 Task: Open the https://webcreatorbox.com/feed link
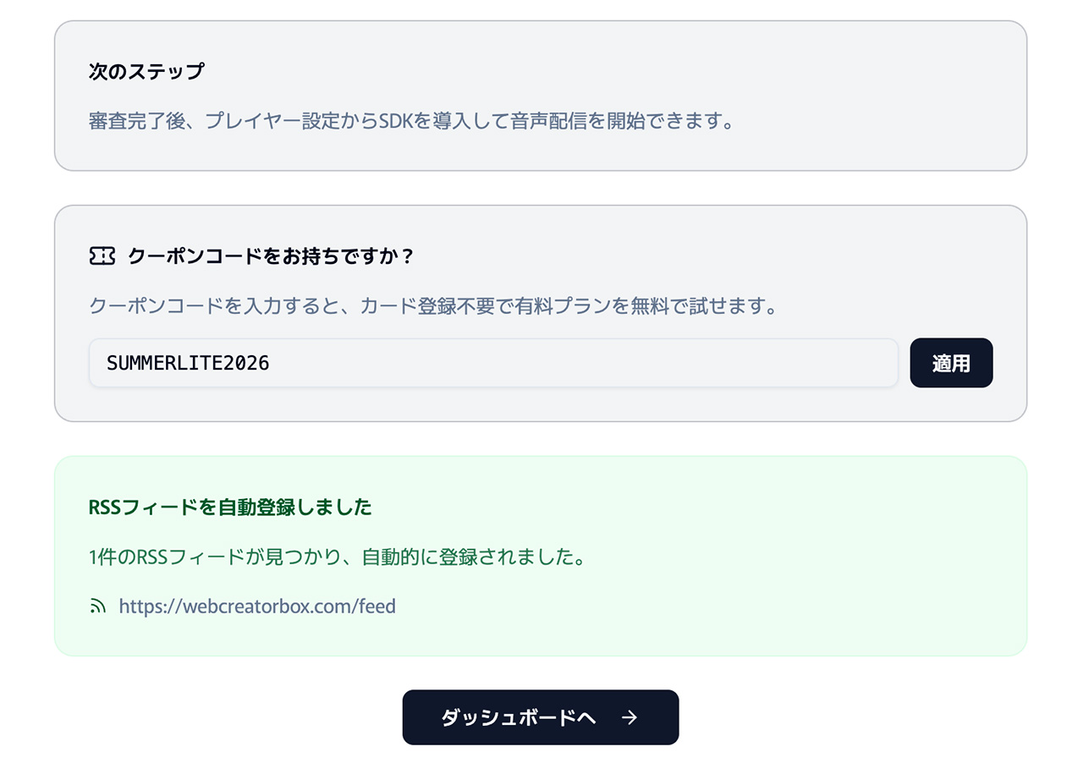(257, 606)
